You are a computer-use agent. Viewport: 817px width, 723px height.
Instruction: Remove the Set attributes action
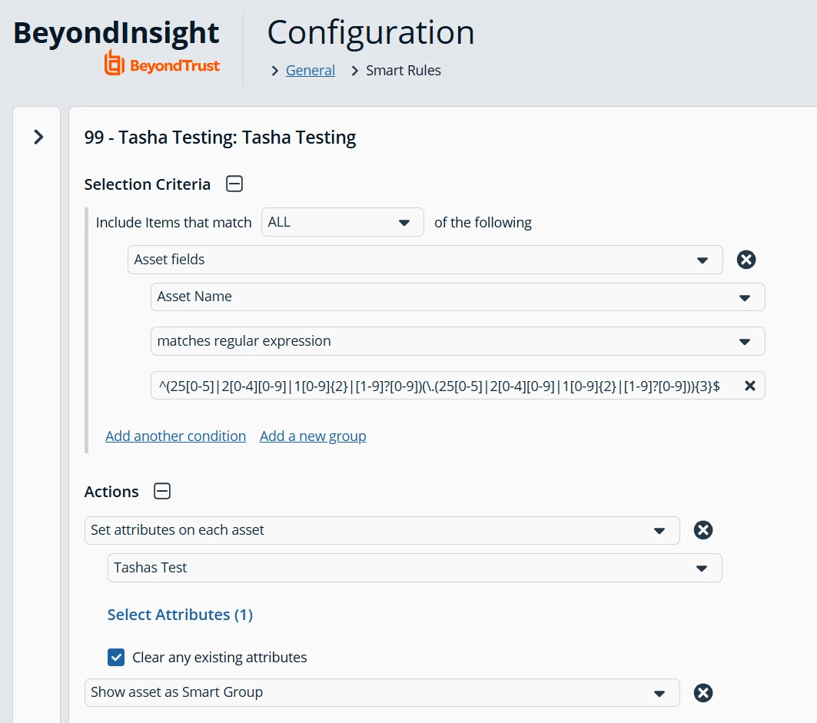point(703,530)
